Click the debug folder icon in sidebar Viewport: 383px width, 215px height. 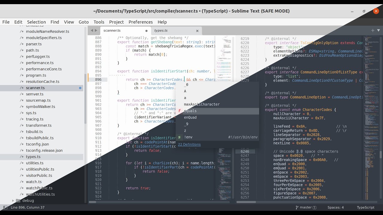[18, 200]
